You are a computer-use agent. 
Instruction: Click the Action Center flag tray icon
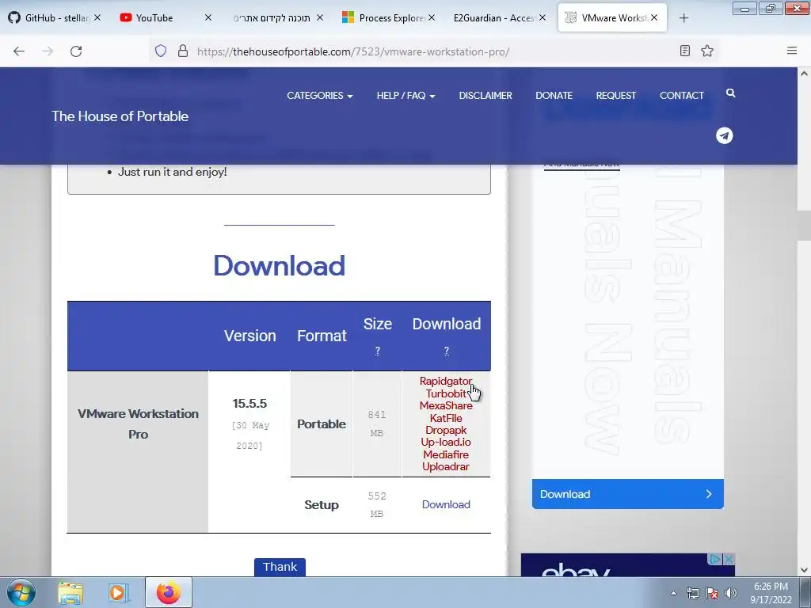(x=712, y=593)
